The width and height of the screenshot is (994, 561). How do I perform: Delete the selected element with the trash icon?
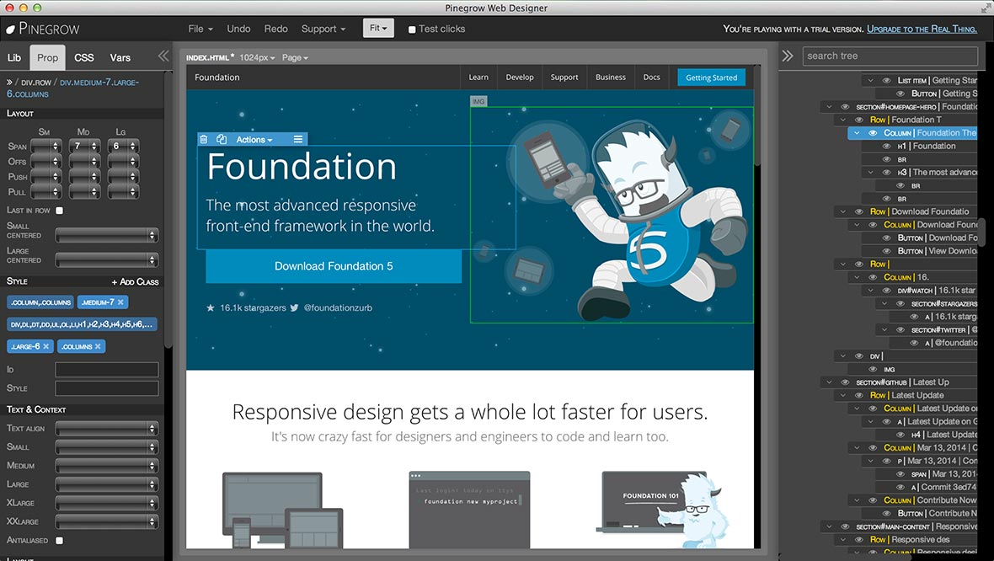pos(204,140)
